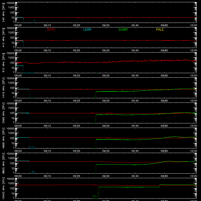
Task: Click '09:40' on the 245 MHz time axis
Action: [135, 25]
